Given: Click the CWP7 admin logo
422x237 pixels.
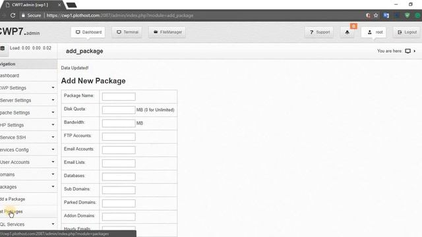Looking at the screenshot, I should (20, 32).
